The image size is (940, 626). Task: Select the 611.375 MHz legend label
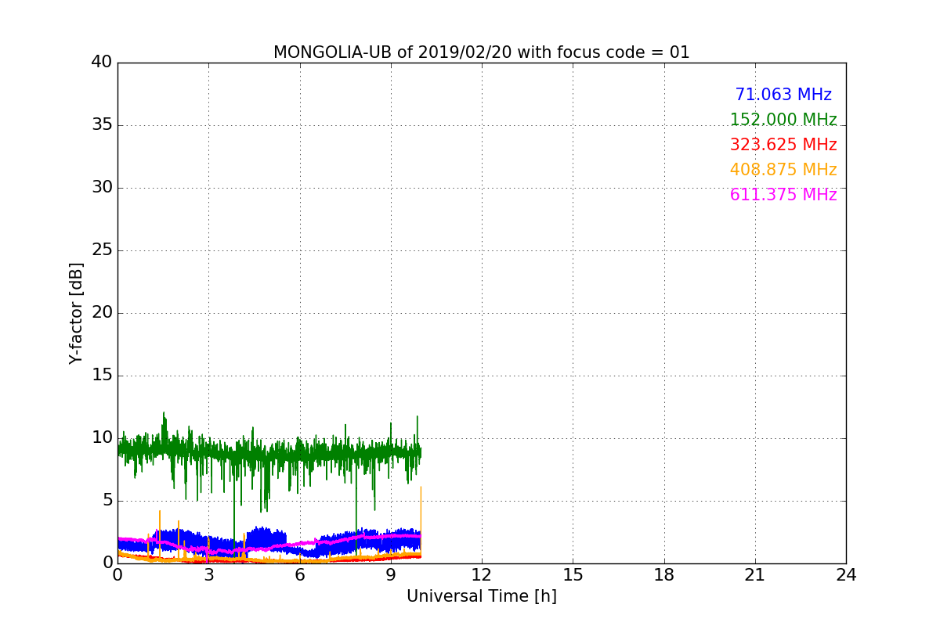783,195
